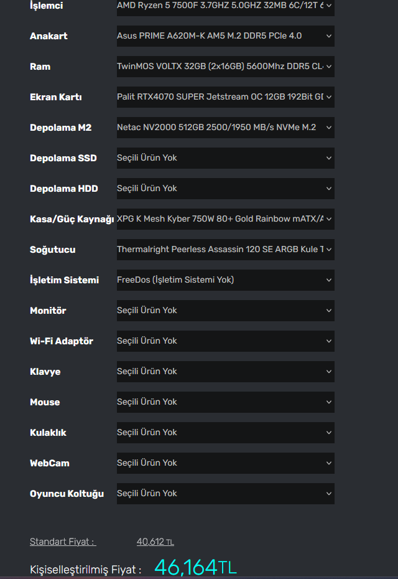Open the Mouse selection dropdown
Image resolution: width=398 pixels, height=579 pixels.
[225, 402]
